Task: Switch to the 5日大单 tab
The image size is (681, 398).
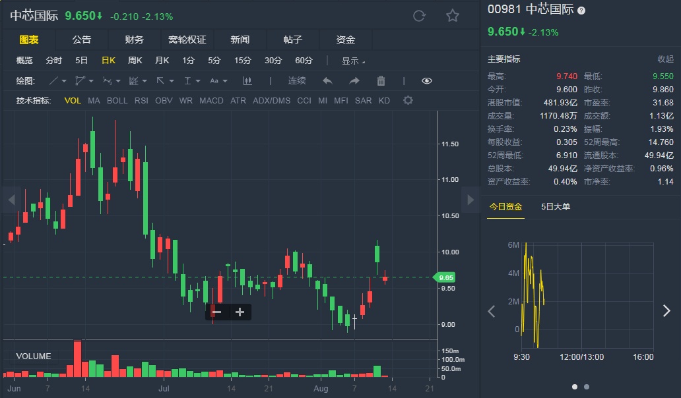Action: pyautogui.click(x=556, y=207)
